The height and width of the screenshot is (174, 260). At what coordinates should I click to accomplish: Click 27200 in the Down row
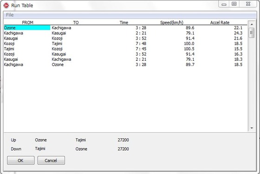coord(123,149)
